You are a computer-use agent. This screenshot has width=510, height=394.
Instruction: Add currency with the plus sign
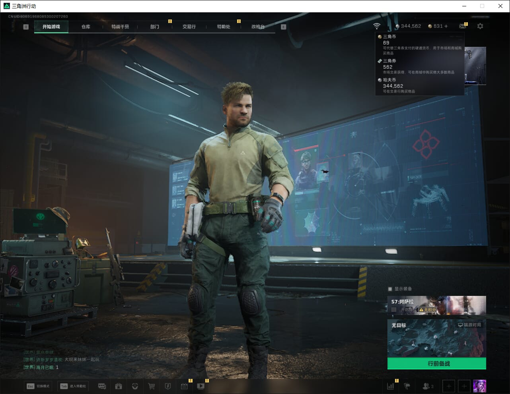point(446,26)
